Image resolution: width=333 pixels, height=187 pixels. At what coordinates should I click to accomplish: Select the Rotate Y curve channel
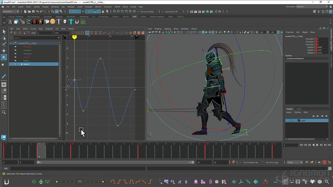pyautogui.click(x=27, y=61)
